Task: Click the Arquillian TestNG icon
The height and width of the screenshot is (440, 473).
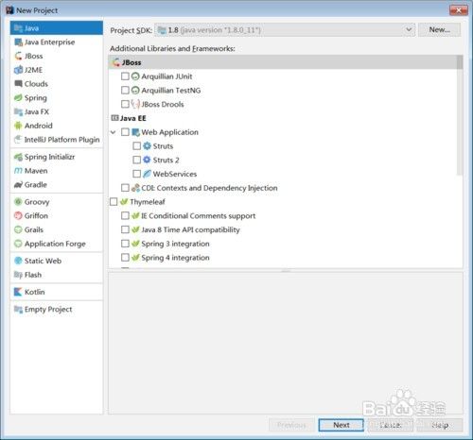Action: 135,91
